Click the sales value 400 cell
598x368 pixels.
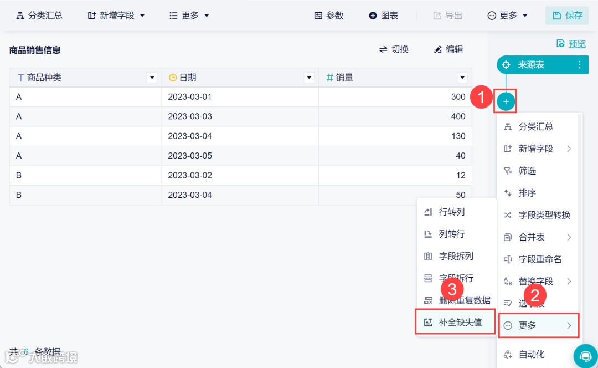395,116
